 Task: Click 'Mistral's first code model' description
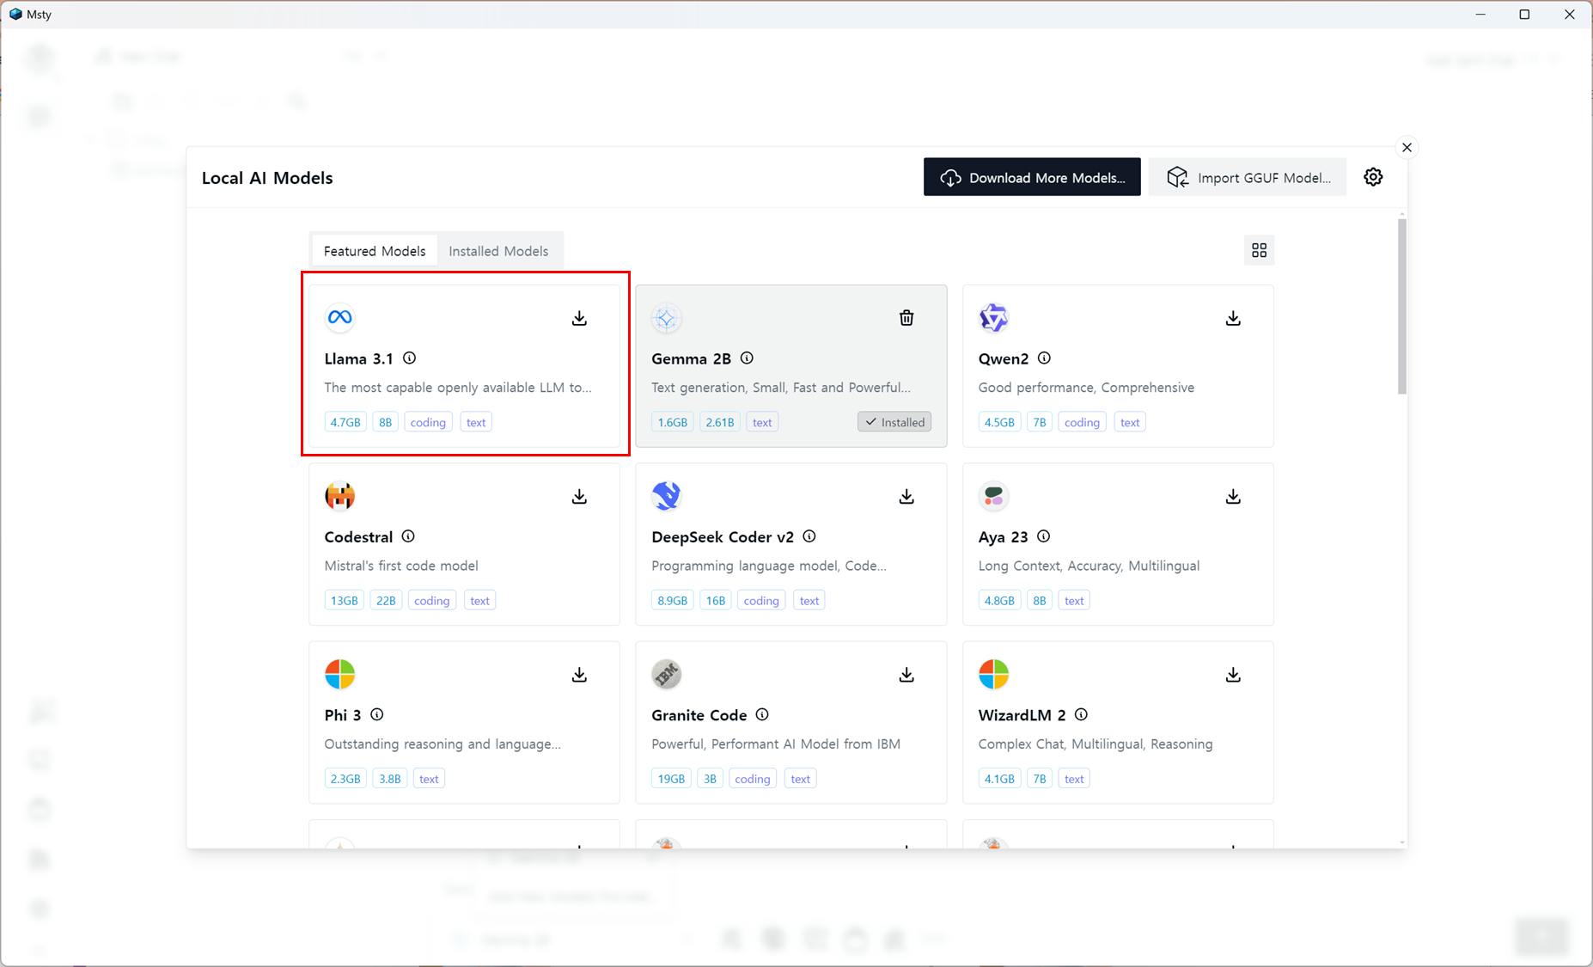401,566
